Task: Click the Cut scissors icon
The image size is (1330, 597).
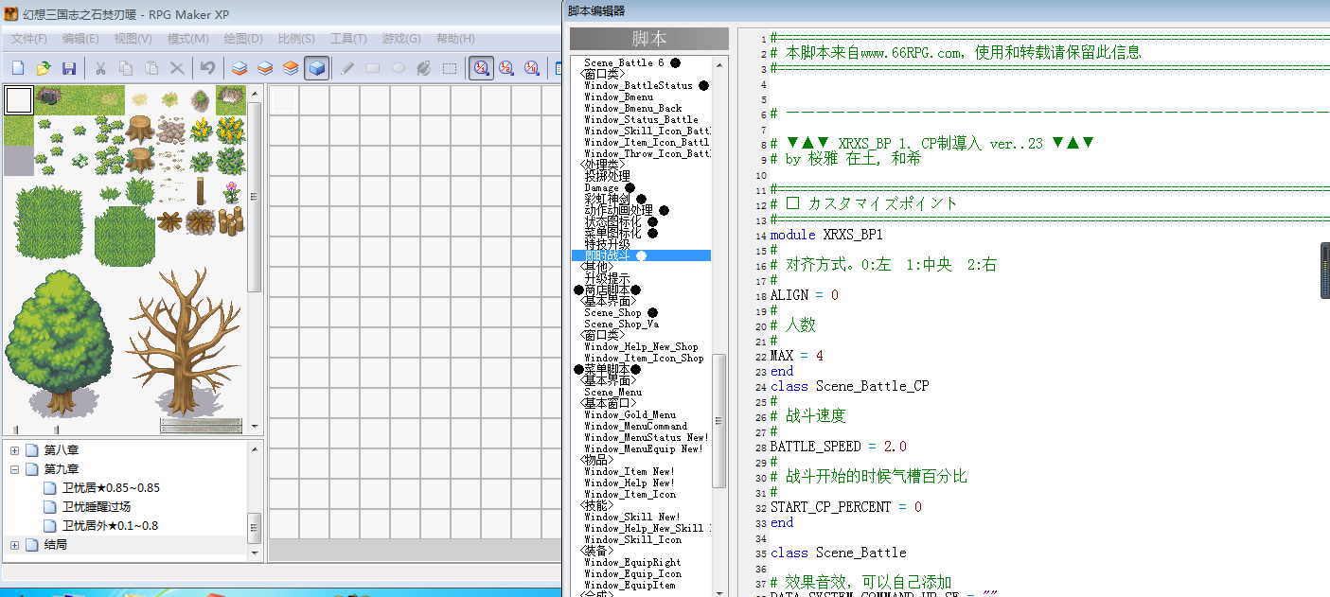Action: 99,68
